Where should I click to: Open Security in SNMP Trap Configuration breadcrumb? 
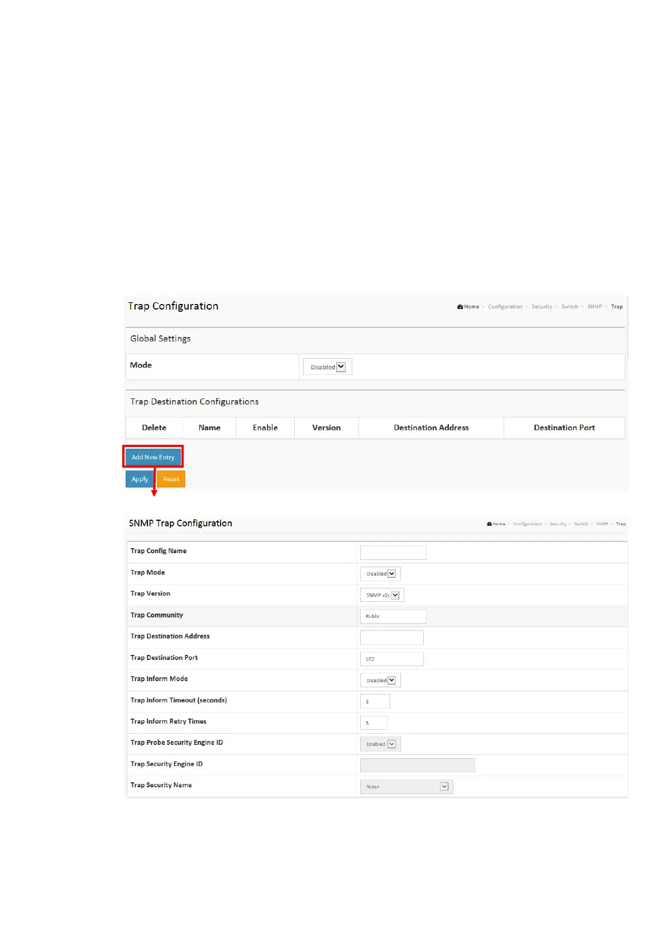point(558,524)
